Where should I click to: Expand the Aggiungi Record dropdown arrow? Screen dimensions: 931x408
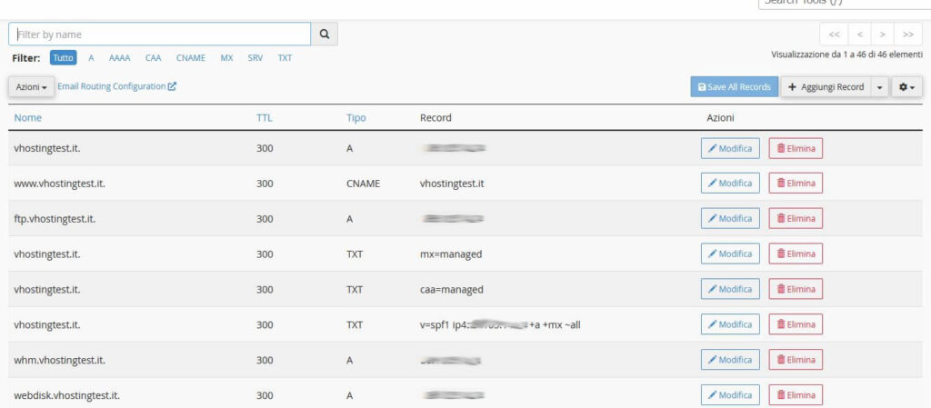click(879, 87)
